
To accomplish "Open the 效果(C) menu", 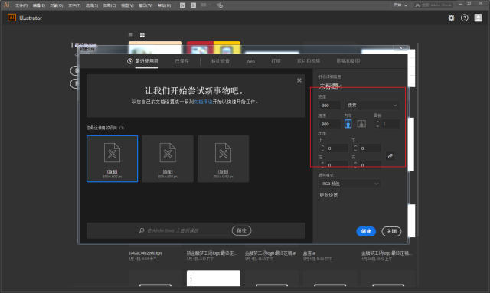I will click(109, 5).
